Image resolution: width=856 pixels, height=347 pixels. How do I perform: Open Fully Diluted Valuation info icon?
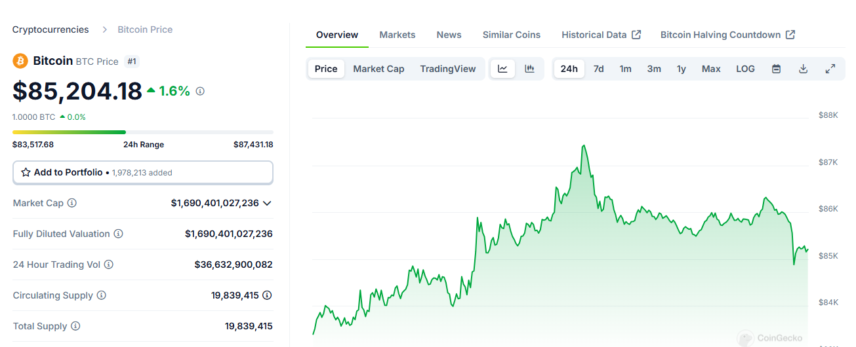118,234
